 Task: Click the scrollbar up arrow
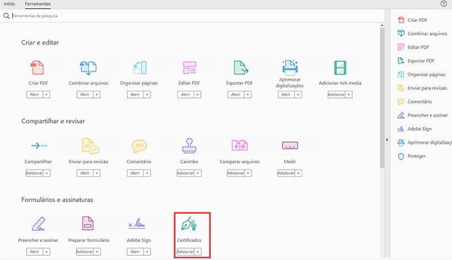pyautogui.click(x=382, y=25)
